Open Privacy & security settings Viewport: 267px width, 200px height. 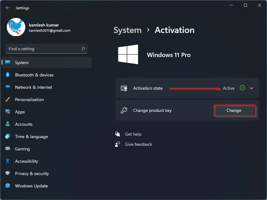[x=47, y=173]
